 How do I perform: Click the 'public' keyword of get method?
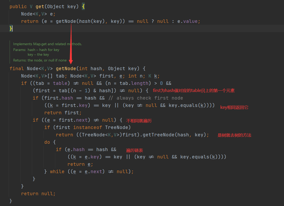18,7
